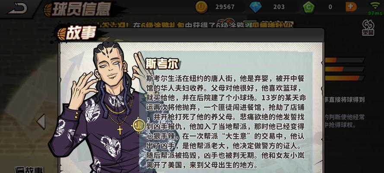The height and width of the screenshot is (173, 384).
Task: Click the 203 diamond balance
Action: click(279, 7)
